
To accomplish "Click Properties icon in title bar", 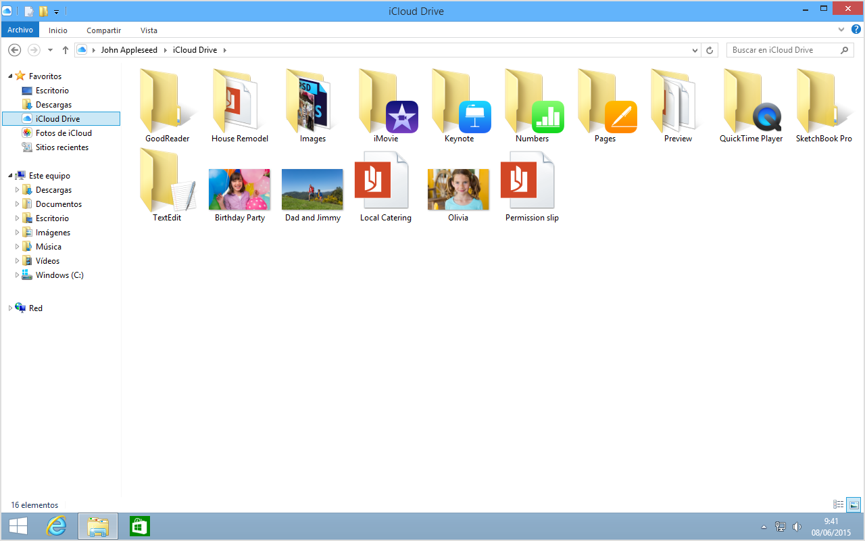I will 29,11.
